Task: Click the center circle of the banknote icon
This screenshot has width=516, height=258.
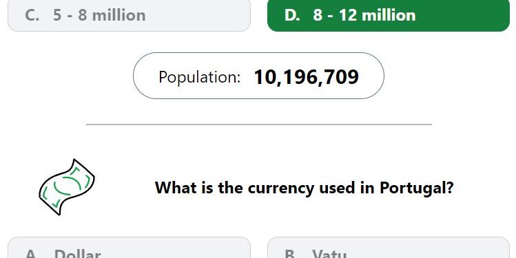Action: 67,186
